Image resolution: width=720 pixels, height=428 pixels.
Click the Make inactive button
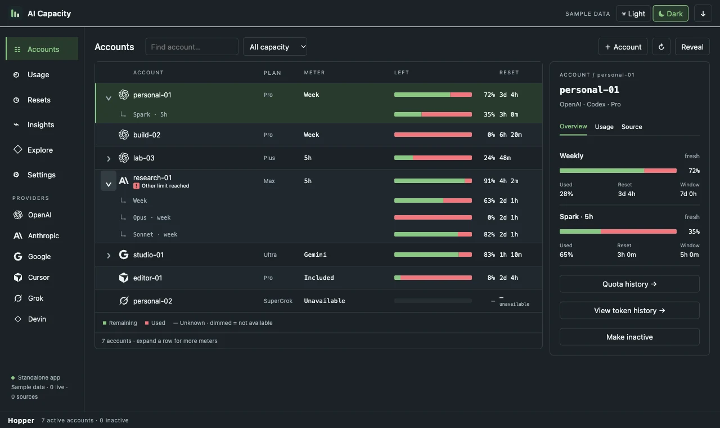click(x=629, y=337)
